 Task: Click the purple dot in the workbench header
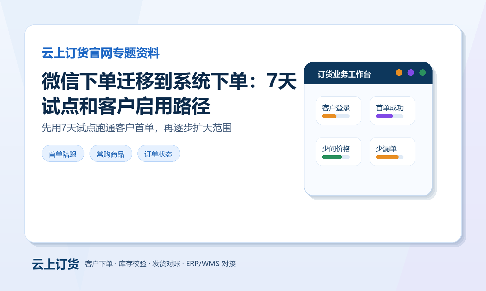point(411,72)
